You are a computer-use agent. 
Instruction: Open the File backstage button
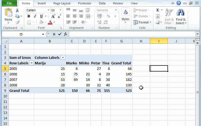click(9, 4)
